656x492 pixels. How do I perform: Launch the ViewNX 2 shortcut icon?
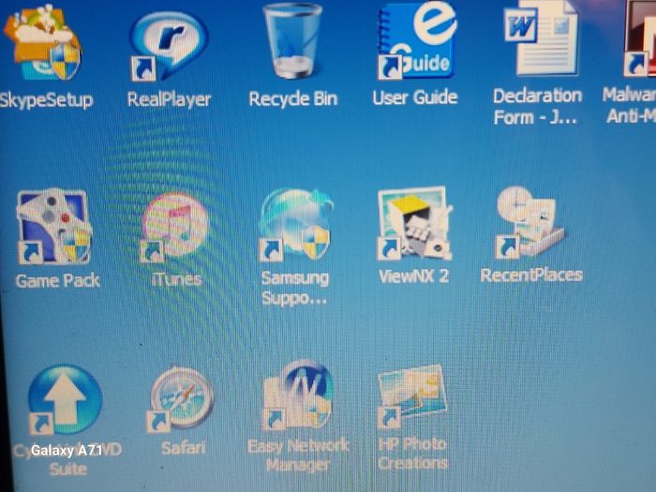(x=415, y=223)
